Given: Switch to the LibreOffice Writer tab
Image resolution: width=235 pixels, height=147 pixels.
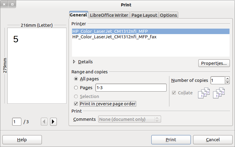Looking at the screenshot, I should pos(109,15).
